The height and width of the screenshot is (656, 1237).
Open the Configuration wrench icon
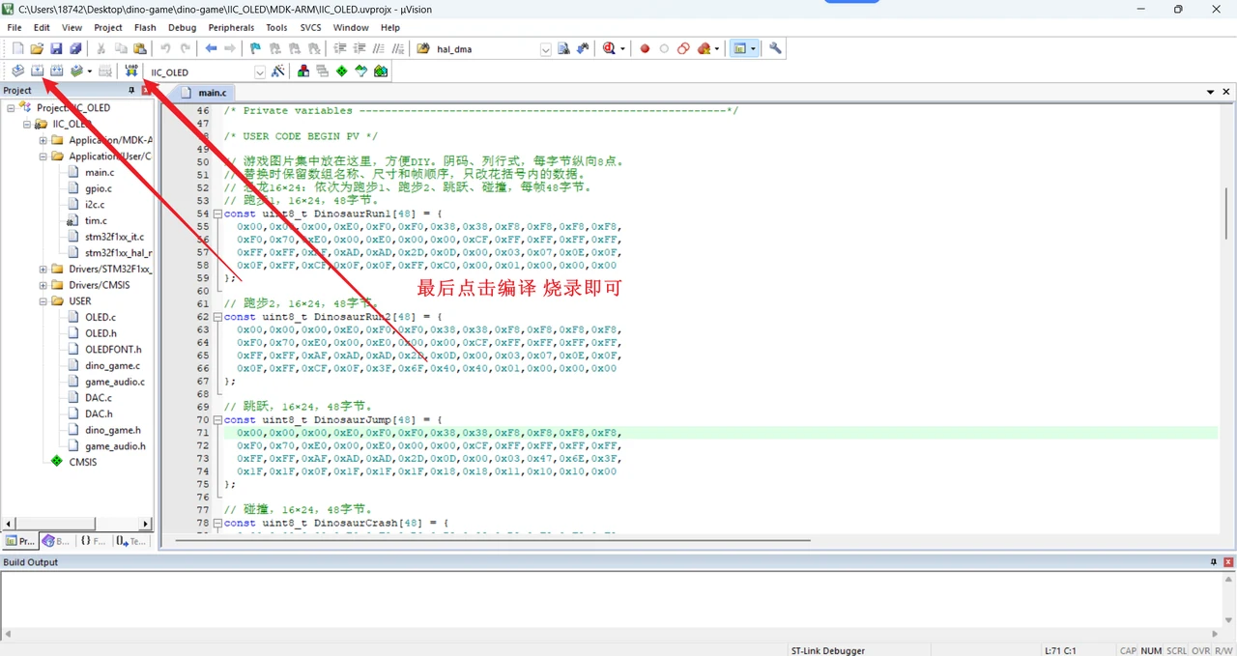(775, 49)
